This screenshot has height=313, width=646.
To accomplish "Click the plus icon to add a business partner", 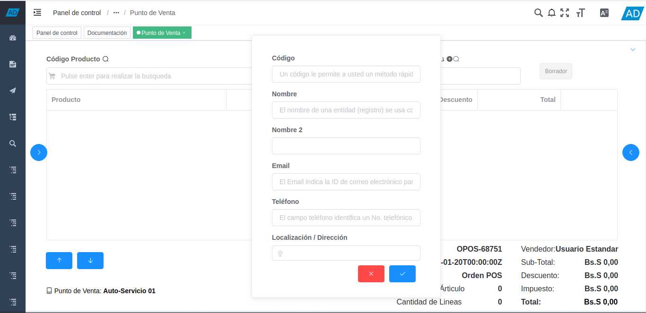I will (449, 59).
